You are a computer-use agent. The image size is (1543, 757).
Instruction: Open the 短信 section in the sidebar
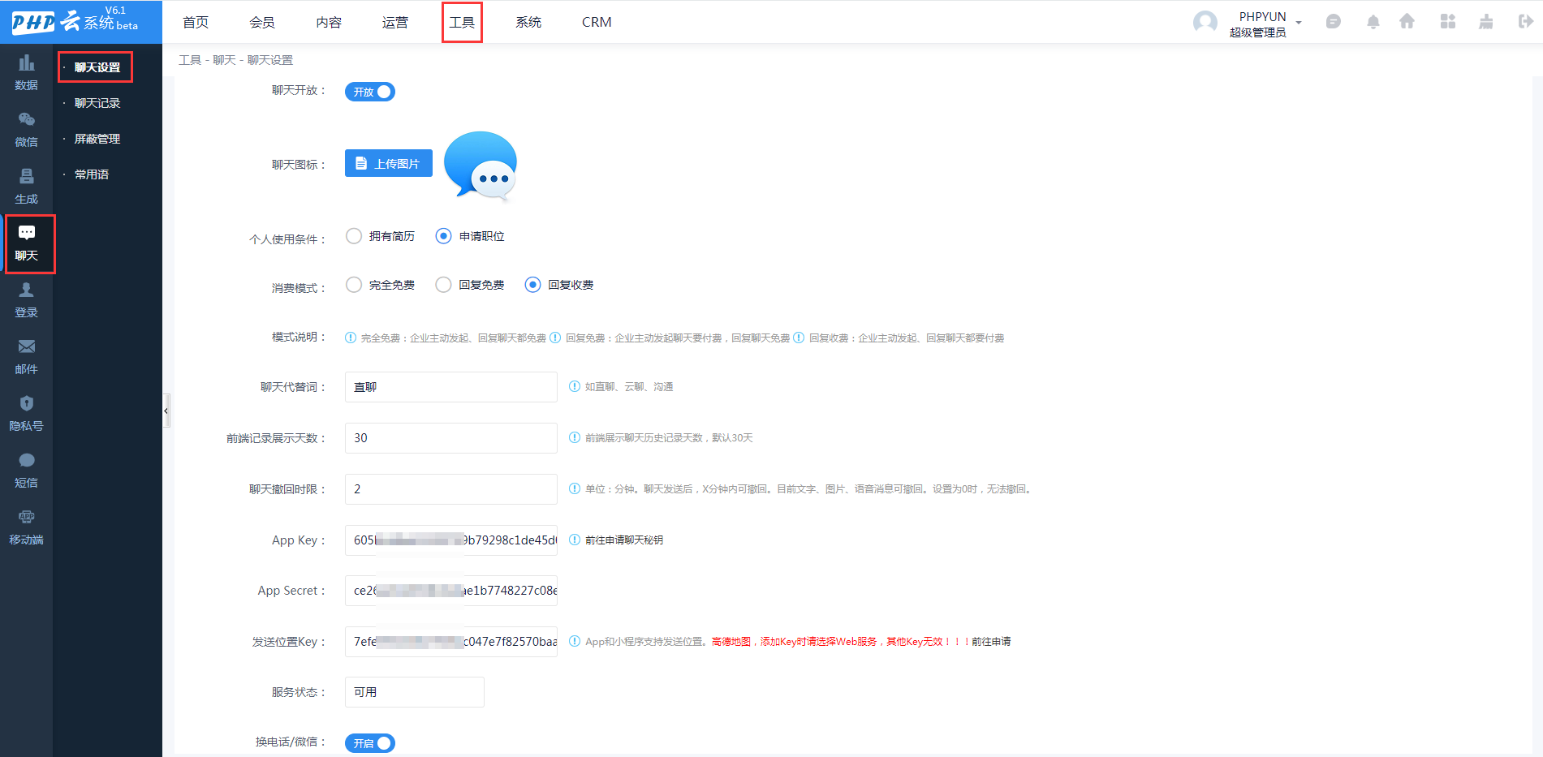(x=26, y=471)
